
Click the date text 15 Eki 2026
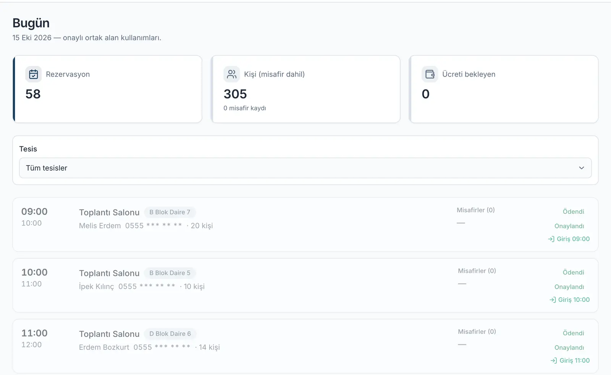(32, 38)
